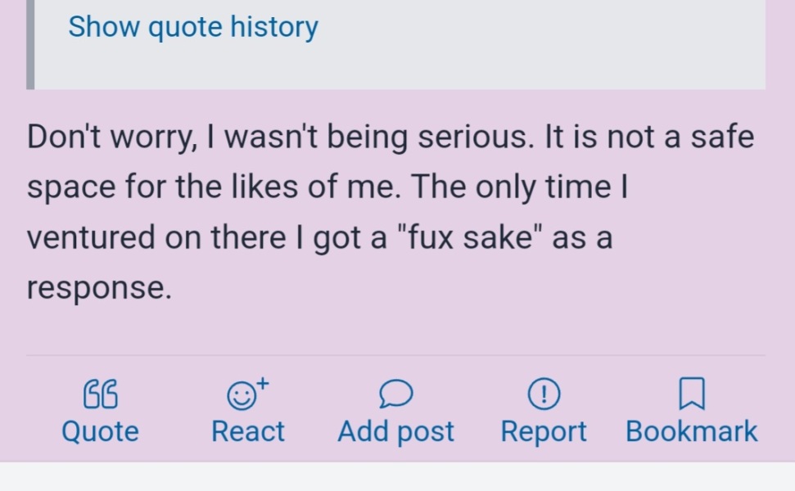This screenshot has width=795, height=491.
Task: Tap the Report text label
Action: coord(544,431)
